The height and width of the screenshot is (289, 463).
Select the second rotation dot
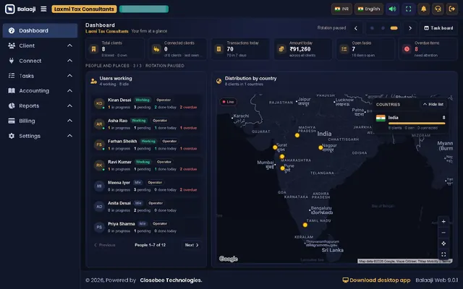click(x=383, y=28)
